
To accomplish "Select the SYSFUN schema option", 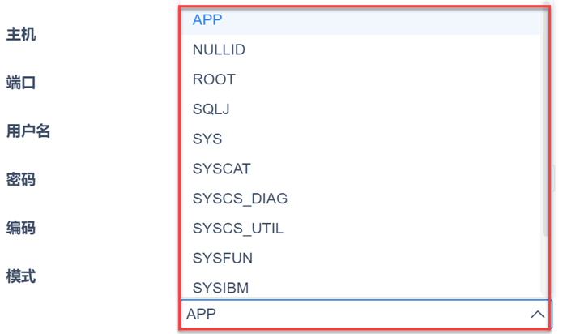I will pos(223,259).
